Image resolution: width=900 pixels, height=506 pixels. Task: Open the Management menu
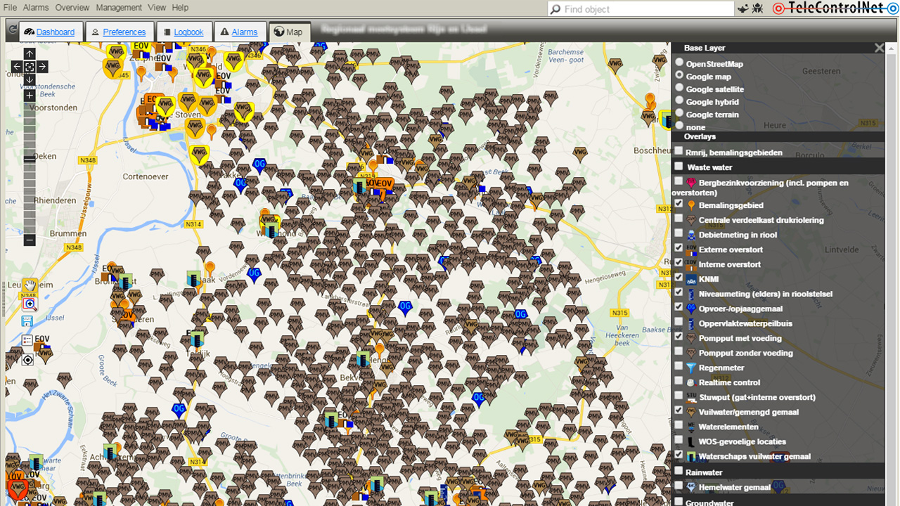point(119,8)
